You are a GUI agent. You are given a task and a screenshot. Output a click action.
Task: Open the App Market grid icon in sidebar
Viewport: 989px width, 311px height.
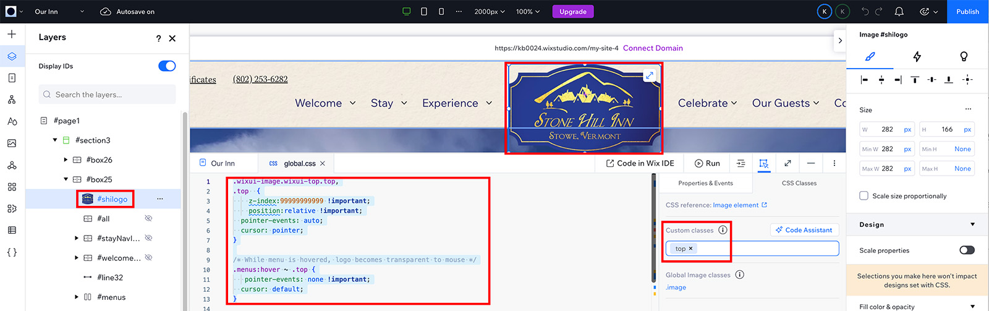click(12, 187)
